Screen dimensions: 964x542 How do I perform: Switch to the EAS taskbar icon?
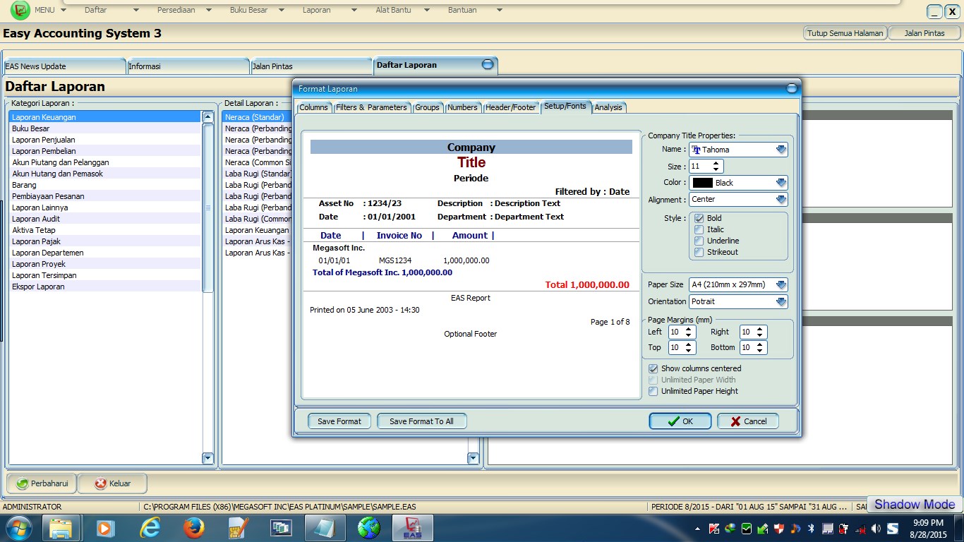(x=413, y=528)
